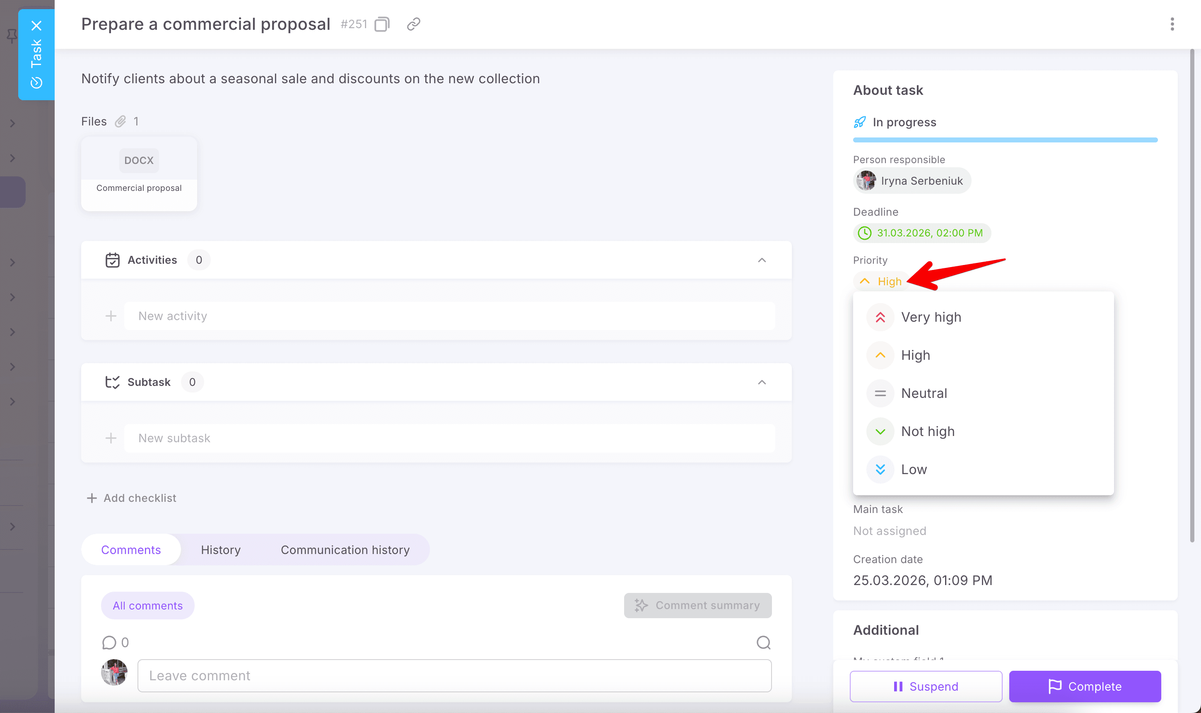Click the Complete button
1201x713 pixels.
[x=1084, y=686]
